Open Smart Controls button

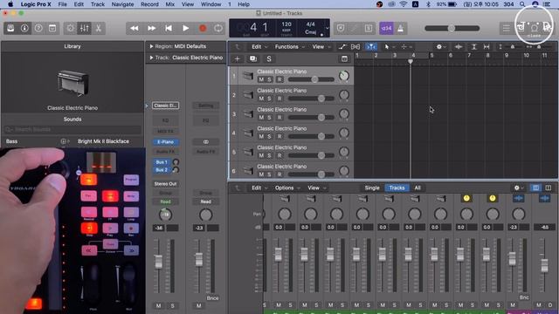pyautogui.click(x=70, y=28)
